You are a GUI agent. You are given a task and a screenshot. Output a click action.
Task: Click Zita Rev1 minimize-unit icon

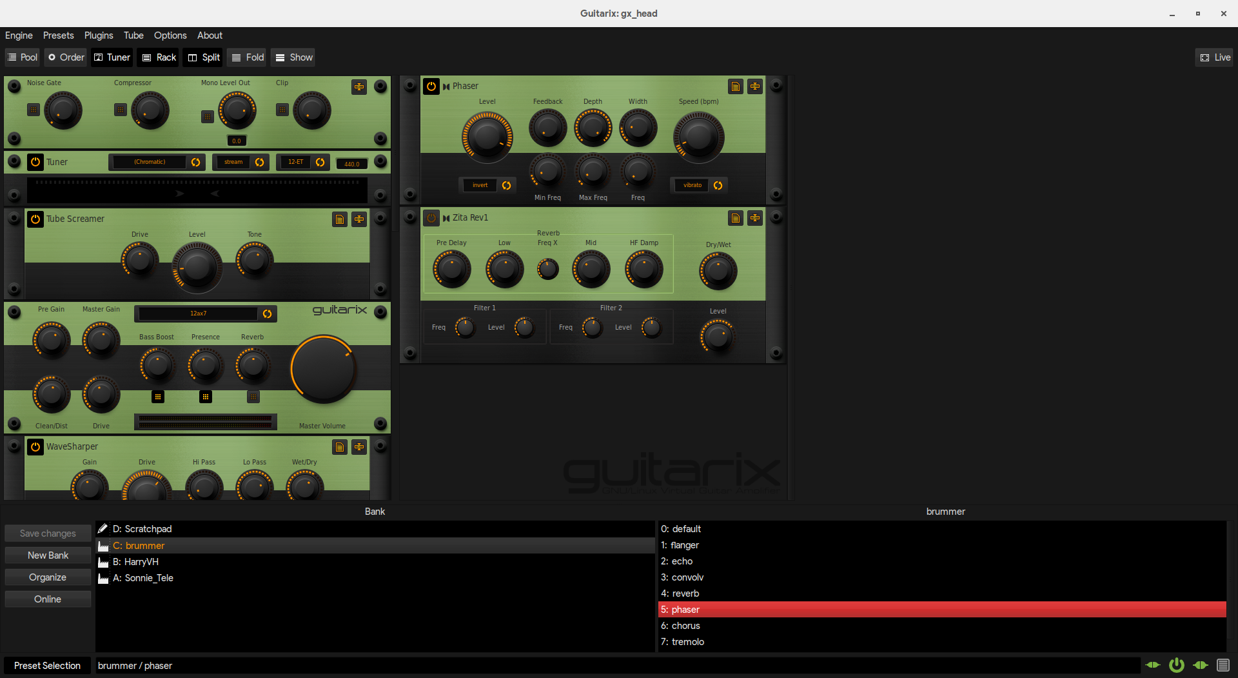pos(755,218)
